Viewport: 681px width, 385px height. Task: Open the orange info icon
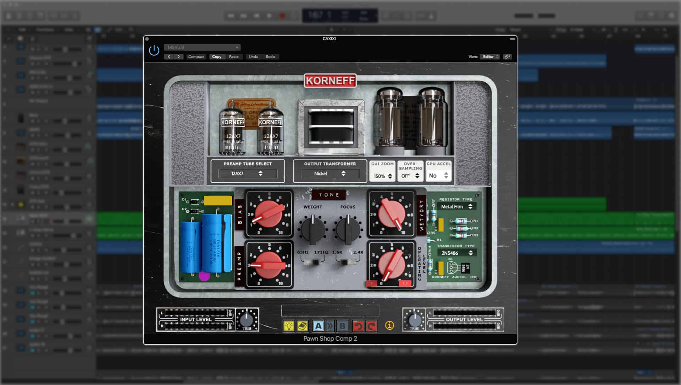pyautogui.click(x=389, y=325)
